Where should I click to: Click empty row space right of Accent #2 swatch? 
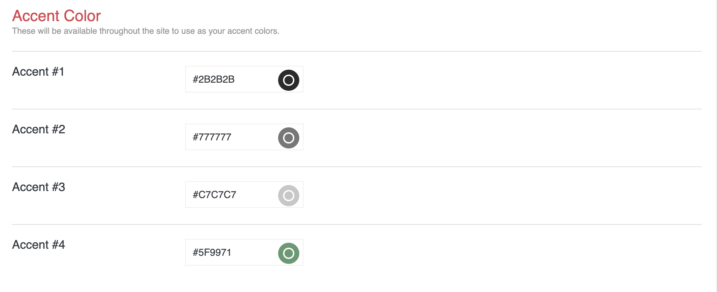[494, 137]
